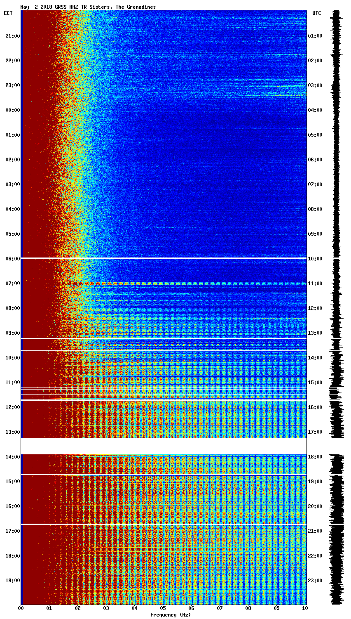This screenshot has height=619, width=351.
Task: Click the UTC 23:00 time label
Action: pyautogui.click(x=315, y=581)
